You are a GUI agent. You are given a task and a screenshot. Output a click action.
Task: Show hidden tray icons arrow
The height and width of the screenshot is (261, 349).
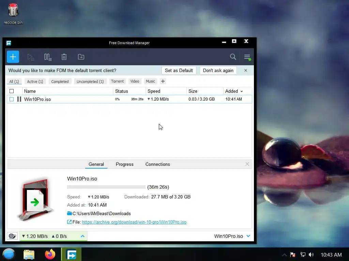pos(284,255)
